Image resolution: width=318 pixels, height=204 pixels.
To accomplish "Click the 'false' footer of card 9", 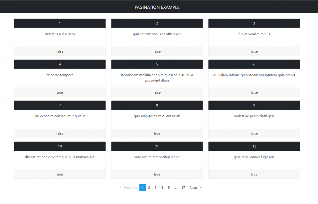I will tap(254, 133).
